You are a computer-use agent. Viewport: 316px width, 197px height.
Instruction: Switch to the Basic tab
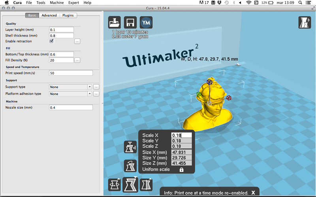32,15
